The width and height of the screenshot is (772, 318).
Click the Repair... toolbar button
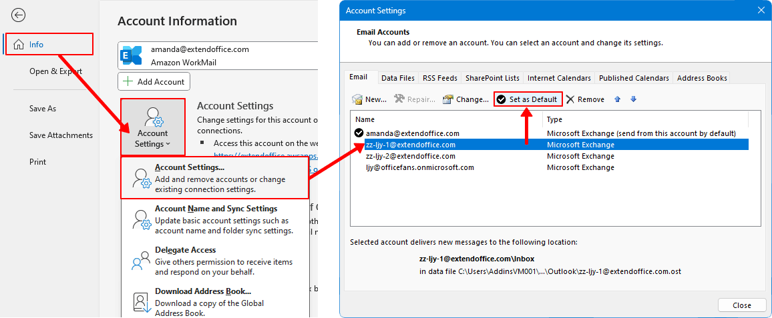(x=415, y=99)
